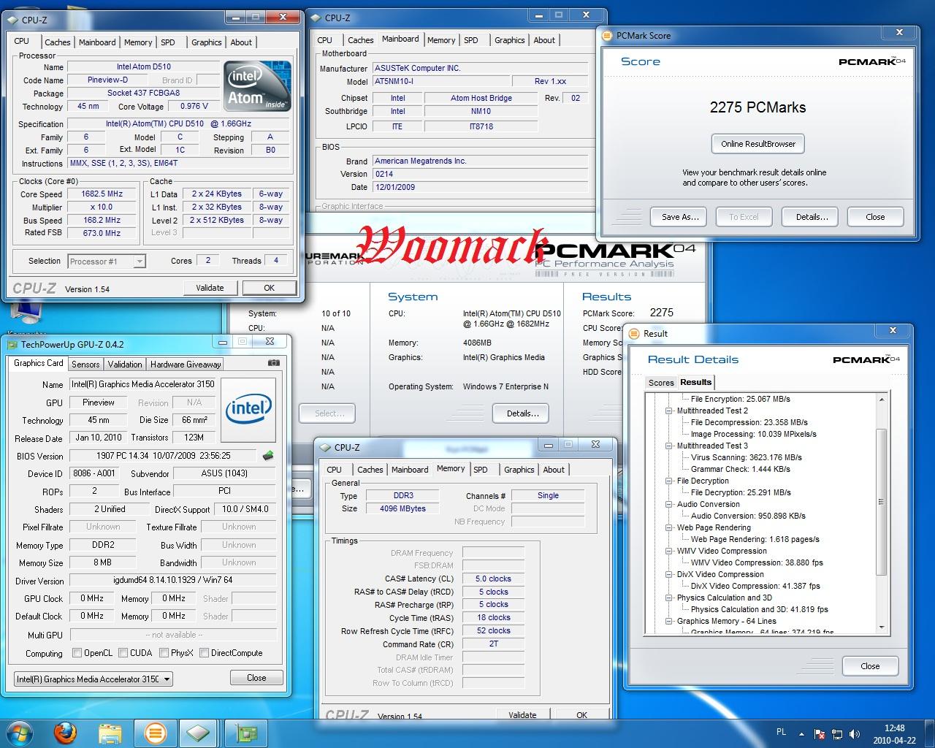
Task: Open the Windows Start menu orb
Action: click(19, 732)
